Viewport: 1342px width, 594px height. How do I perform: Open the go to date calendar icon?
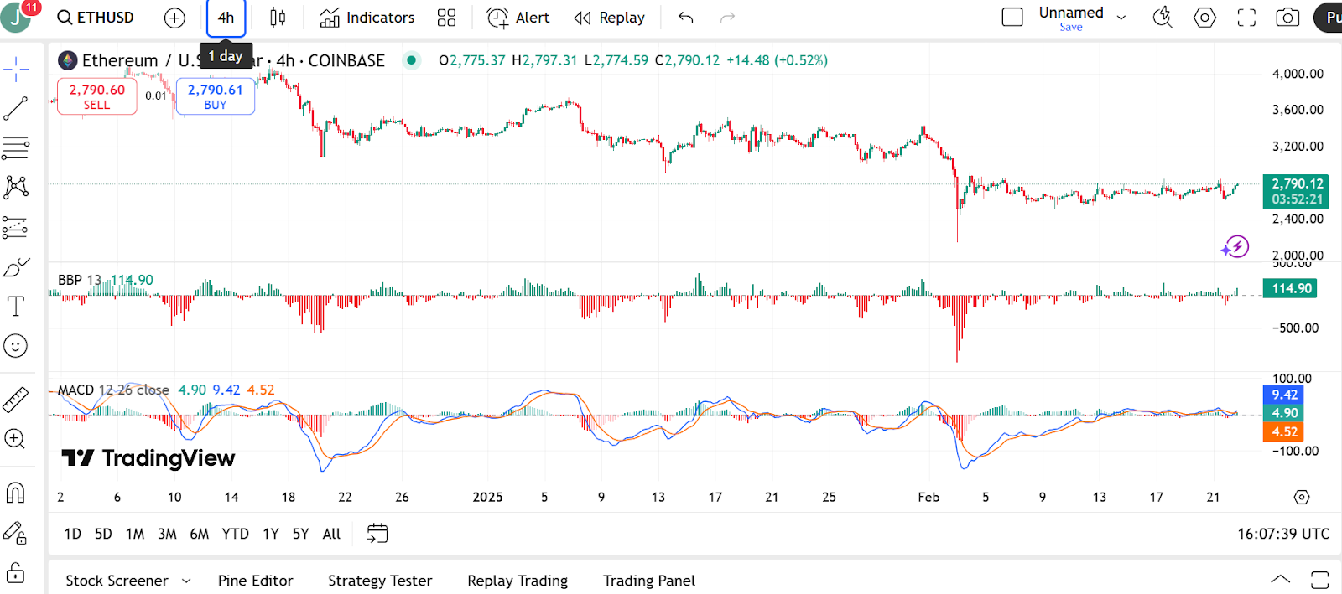(377, 534)
